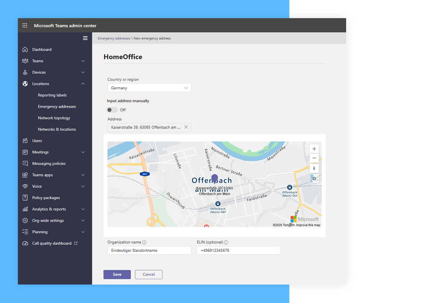Switch map style with layer icon
The width and height of the screenshot is (434, 303).
click(314, 178)
